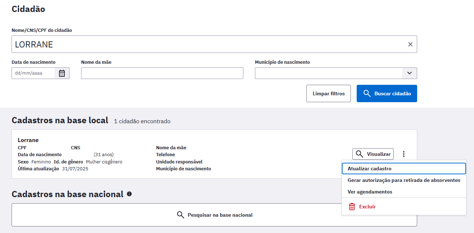Clear the LORRANE search text with the X icon

pos(410,44)
